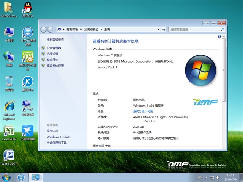This screenshot has height=182, width=243.
Task: Click the Back navigation arrow
Action: (x=43, y=30)
